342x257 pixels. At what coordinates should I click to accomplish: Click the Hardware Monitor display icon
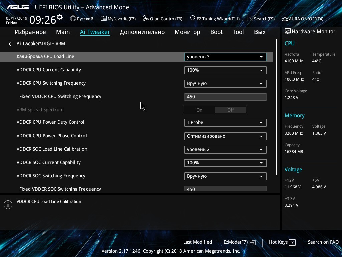(x=288, y=32)
